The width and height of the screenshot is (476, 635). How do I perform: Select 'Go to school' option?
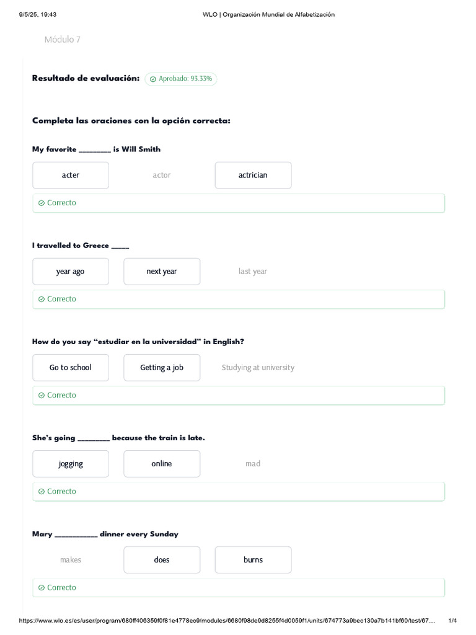[71, 368]
